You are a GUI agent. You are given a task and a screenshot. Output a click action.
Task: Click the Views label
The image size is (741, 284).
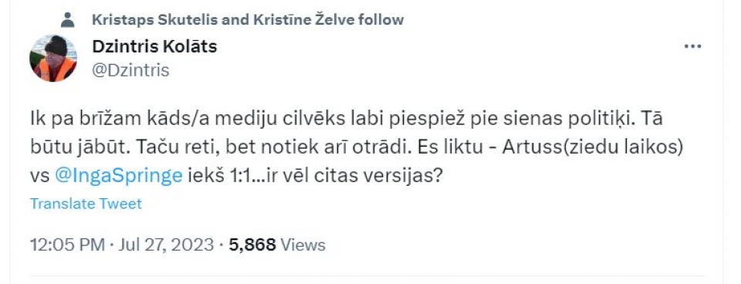tap(303, 245)
